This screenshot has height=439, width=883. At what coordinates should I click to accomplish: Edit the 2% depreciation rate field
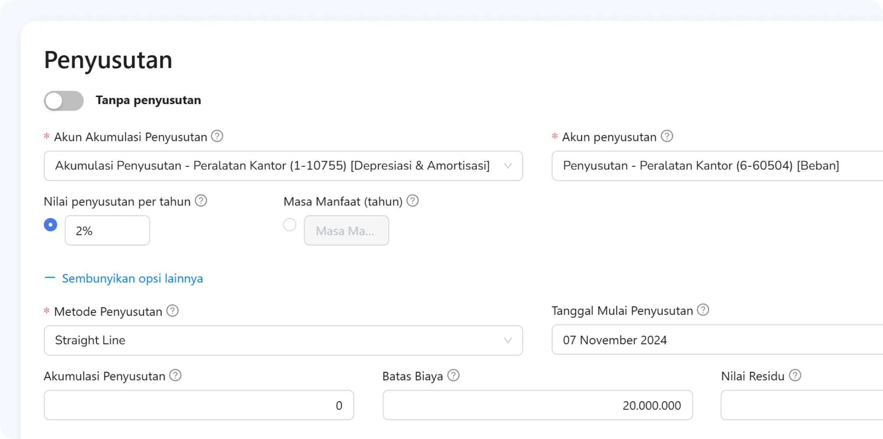click(x=108, y=230)
